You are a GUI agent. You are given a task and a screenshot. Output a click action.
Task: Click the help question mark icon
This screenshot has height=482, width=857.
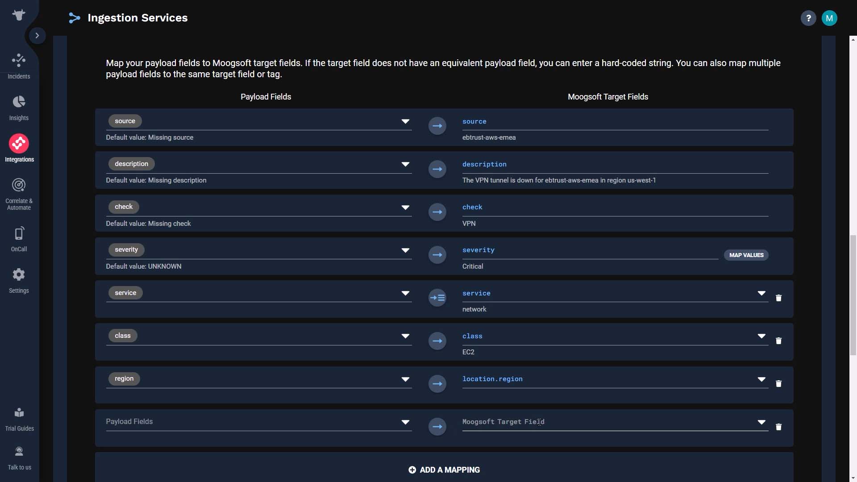[x=808, y=18]
